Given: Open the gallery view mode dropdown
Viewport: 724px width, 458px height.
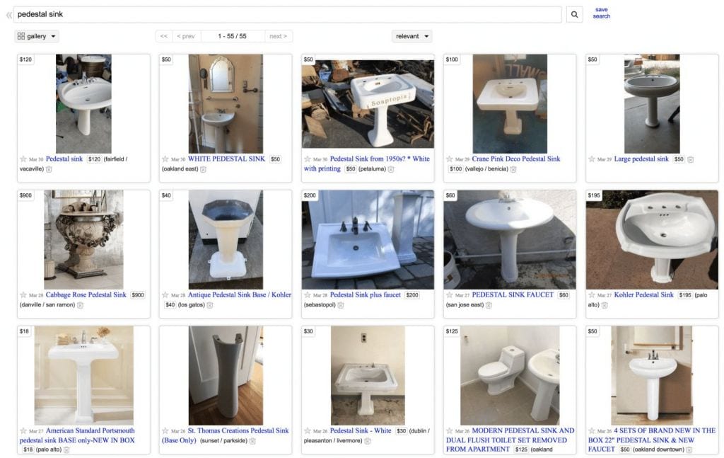Looking at the screenshot, I should click(37, 36).
